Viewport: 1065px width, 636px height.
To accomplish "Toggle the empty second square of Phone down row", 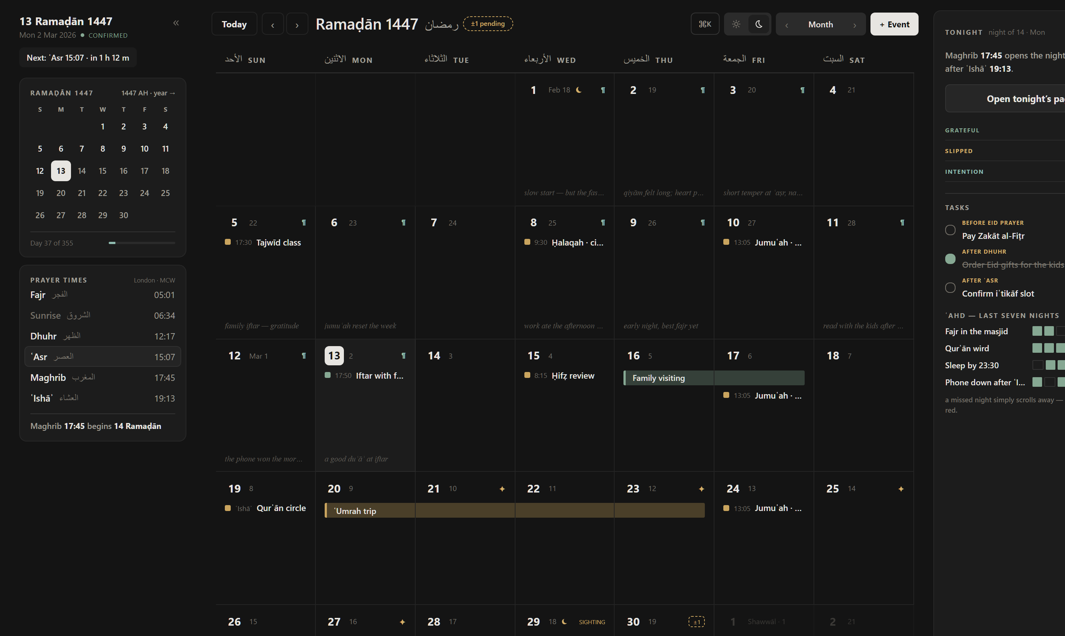I will coord(1049,382).
